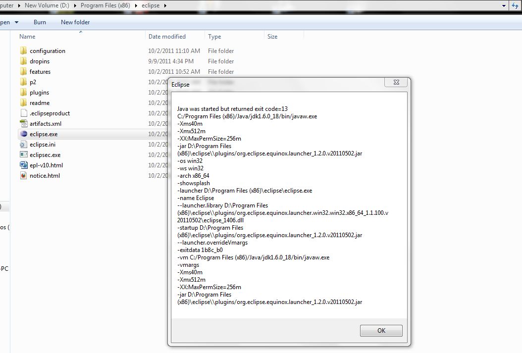This screenshot has height=353, width=522.
Task: Select the dropins folder name
Action: [40, 61]
